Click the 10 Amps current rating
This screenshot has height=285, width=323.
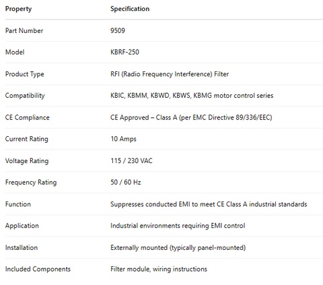coord(123,139)
